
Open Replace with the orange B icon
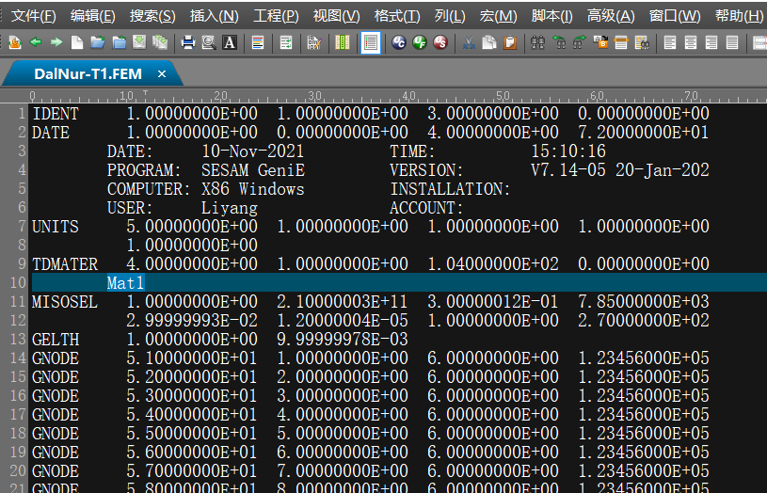[x=600, y=43]
